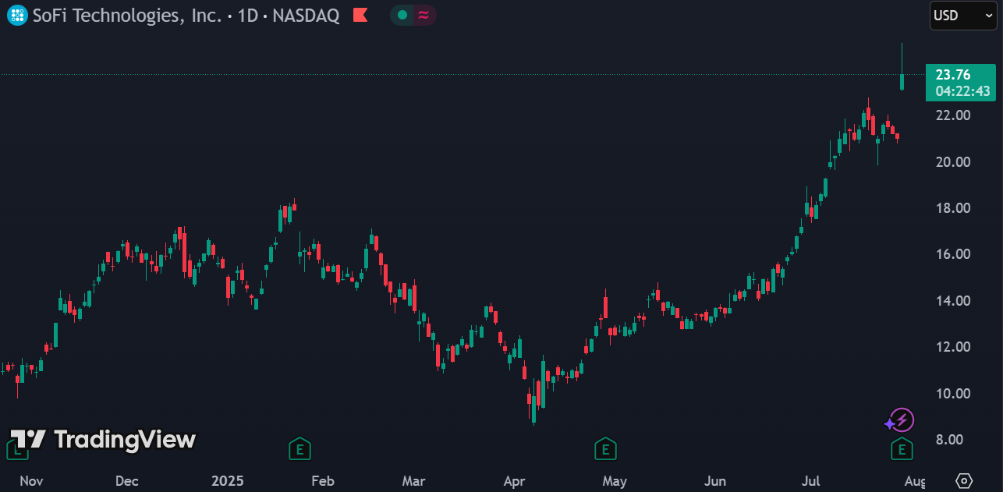This screenshot has width=1003, height=492.
Task: Click the 18.00 price axis label
Action: pyautogui.click(x=953, y=208)
